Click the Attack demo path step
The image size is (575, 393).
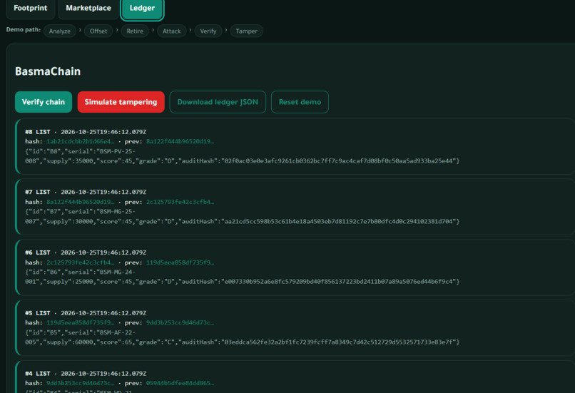[x=172, y=31]
